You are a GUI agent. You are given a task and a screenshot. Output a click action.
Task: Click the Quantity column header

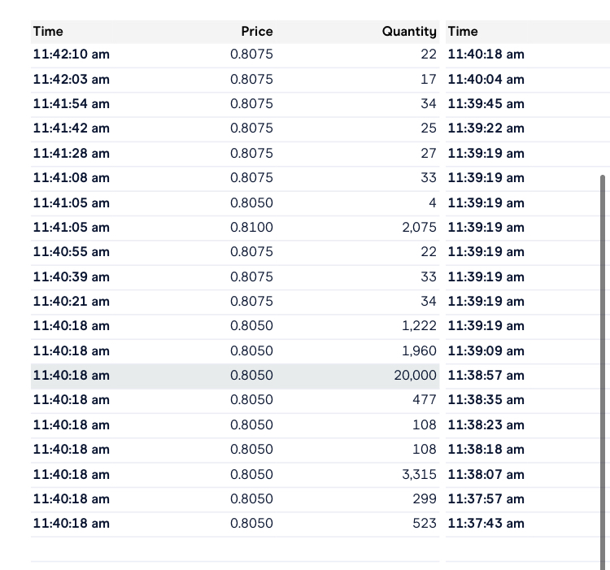[409, 32]
